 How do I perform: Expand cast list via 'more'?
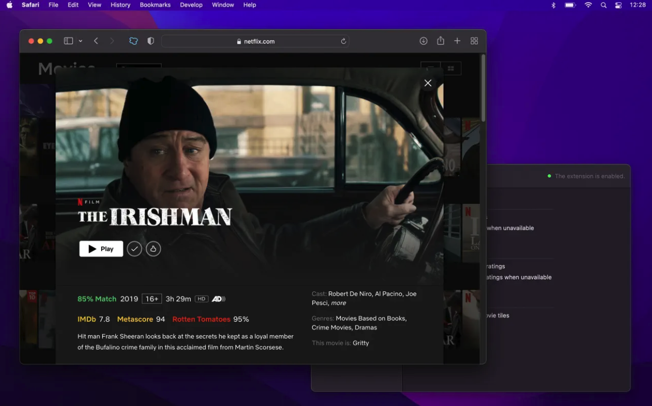tap(338, 303)
